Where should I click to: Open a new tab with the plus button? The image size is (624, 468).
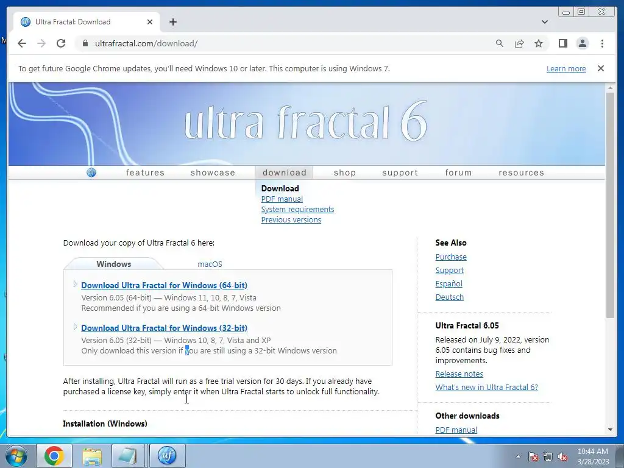click(x=172, y=22)
